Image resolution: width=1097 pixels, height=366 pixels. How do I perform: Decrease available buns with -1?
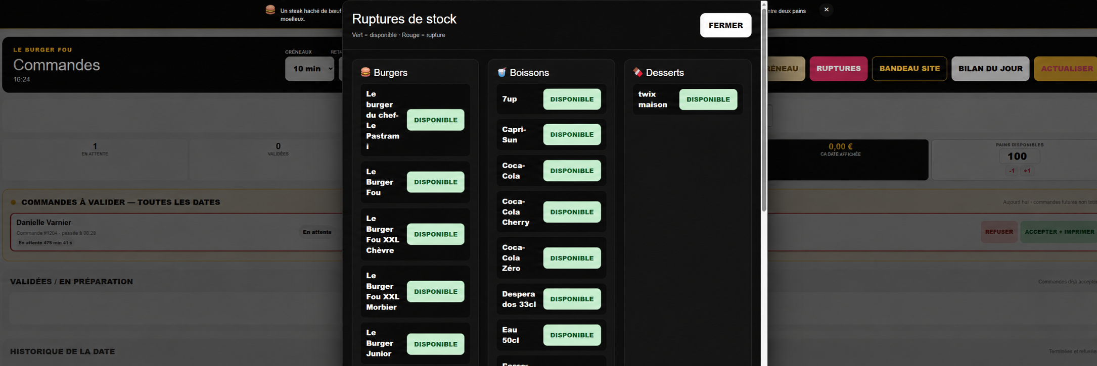(x=1012, y=171)
